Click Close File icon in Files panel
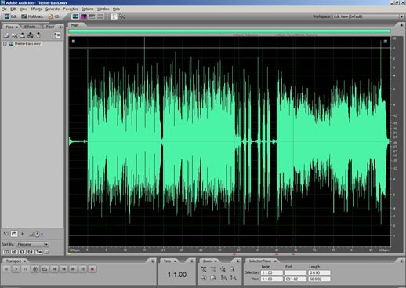Viewport: 406px width, 288px height. (15, 35)
